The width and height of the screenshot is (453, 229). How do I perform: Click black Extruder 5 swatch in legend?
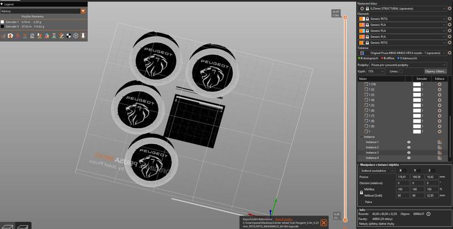click(x=2, y=26)
